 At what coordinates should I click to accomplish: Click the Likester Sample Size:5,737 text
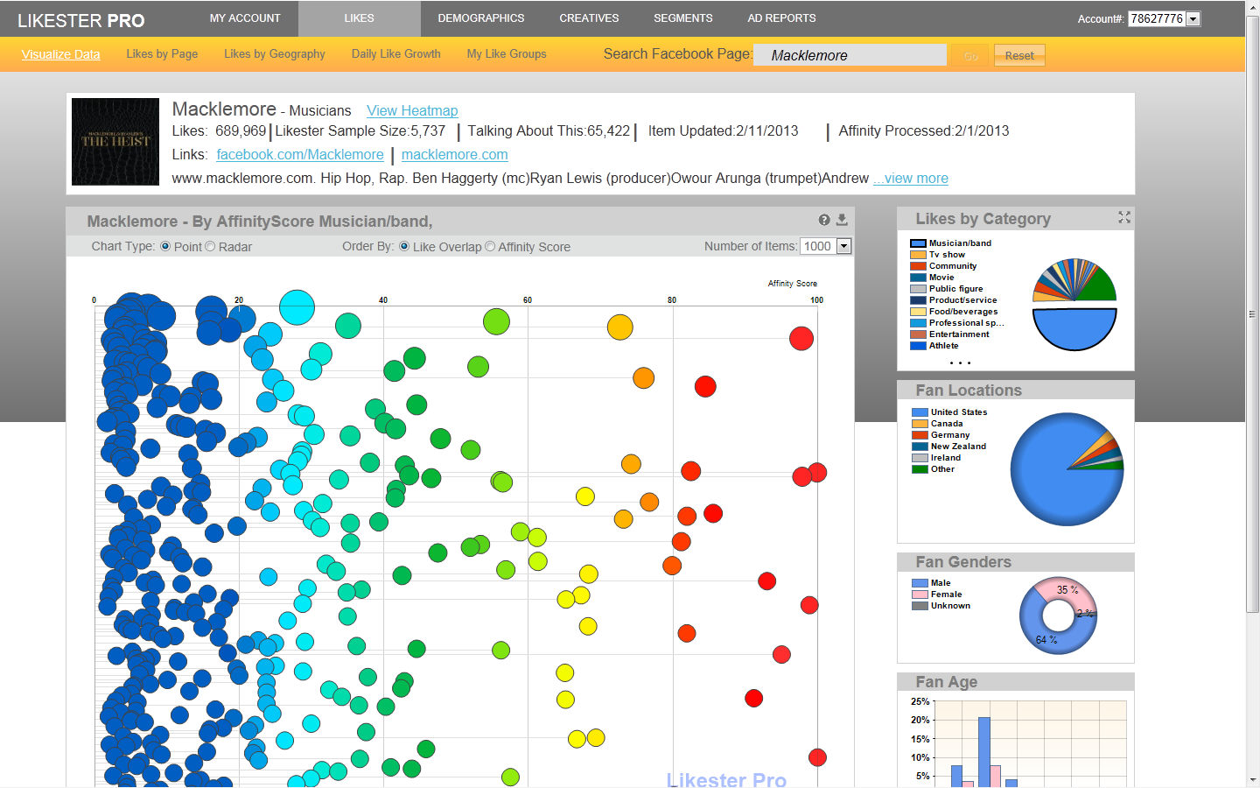(360, 130)
